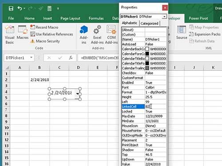222x166 pixels.
Task: Click the MousePointer value cc2Default
Action: 155,131
